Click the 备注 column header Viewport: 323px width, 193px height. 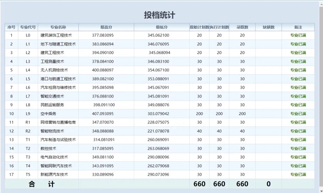click(298, 27)
